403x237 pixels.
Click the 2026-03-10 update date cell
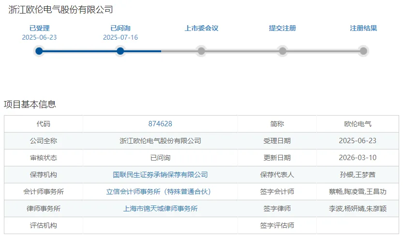[358, 158]
